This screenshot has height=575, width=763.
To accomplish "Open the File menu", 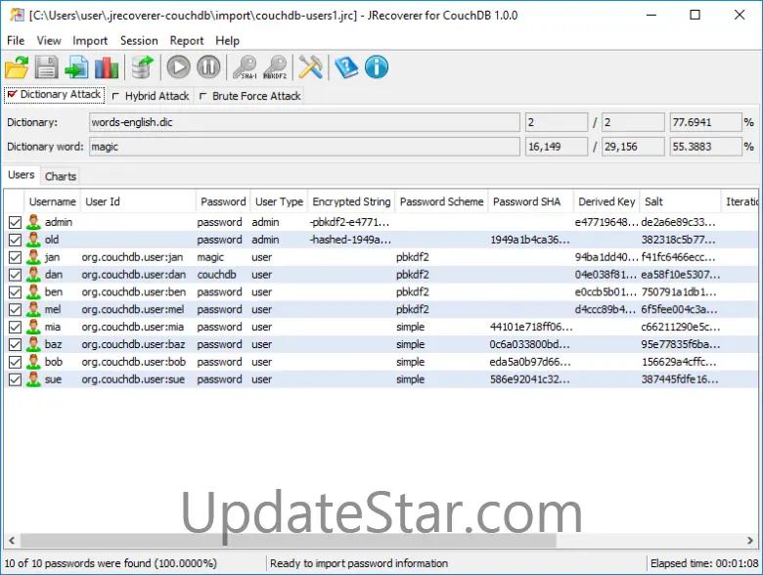I will 16,41.
